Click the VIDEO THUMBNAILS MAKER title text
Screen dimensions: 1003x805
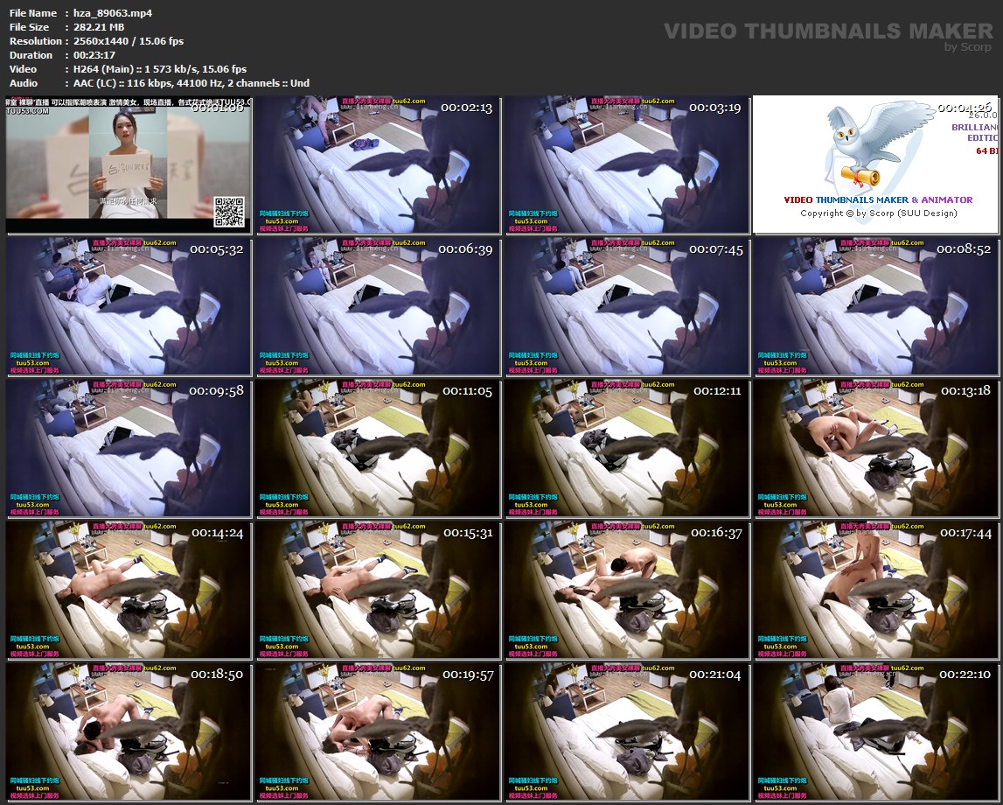coord(828,31)
